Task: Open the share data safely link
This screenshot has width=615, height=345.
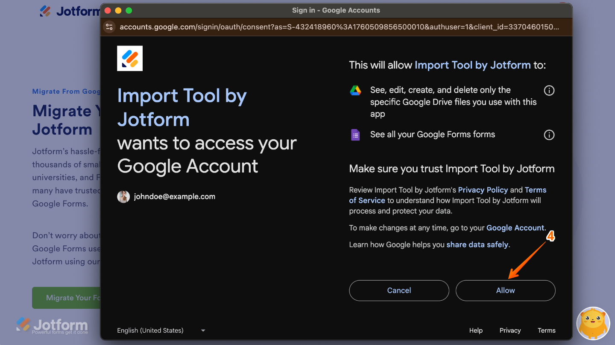Action: click(477, 245)
